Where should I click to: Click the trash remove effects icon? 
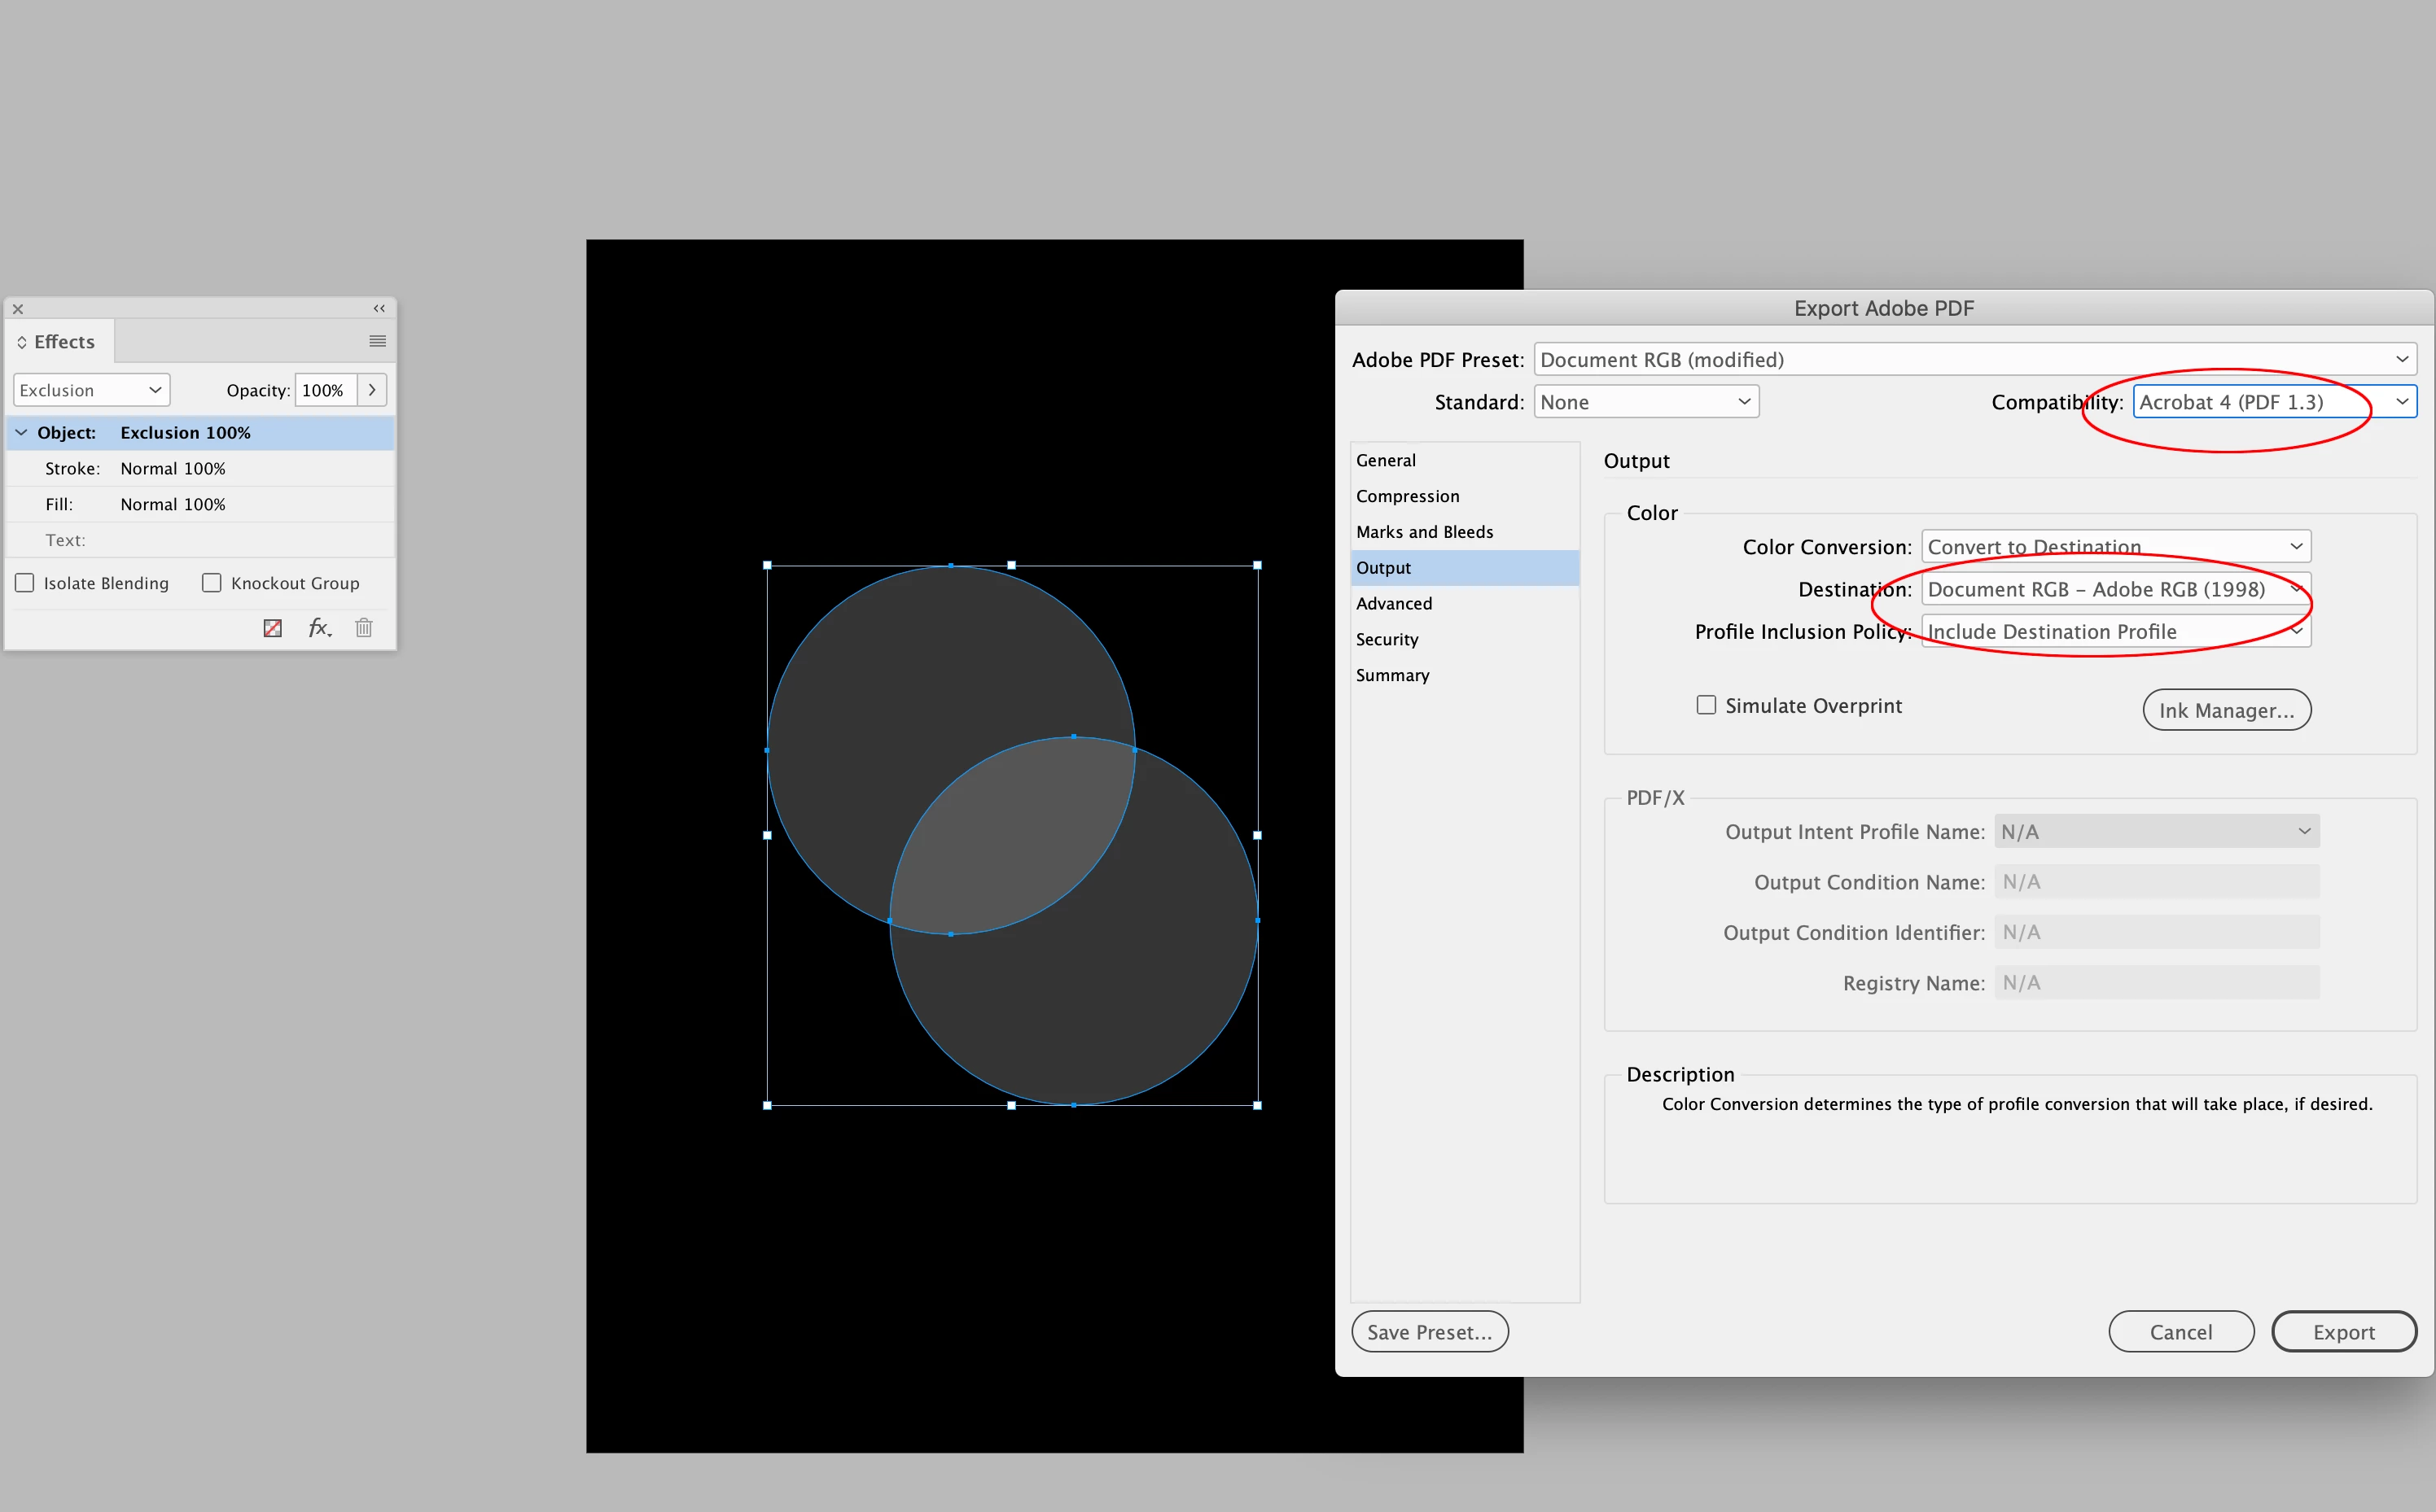tap(364, 628)
